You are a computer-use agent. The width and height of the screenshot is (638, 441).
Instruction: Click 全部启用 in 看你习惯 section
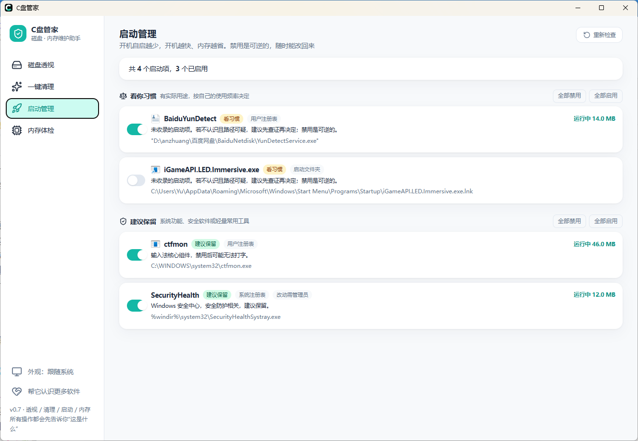pyautogui.click(x=606, y=96)
